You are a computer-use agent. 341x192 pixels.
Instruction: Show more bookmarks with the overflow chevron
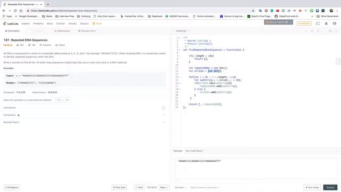(x=312, y=17)
